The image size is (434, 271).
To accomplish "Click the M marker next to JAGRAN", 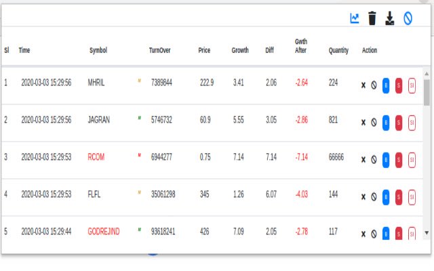I will [x=140, y=118].
